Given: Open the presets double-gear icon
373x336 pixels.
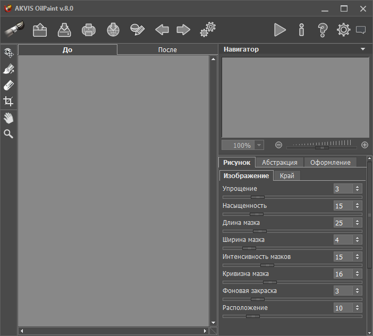Looking at the screenshot, I should (208, 30).
